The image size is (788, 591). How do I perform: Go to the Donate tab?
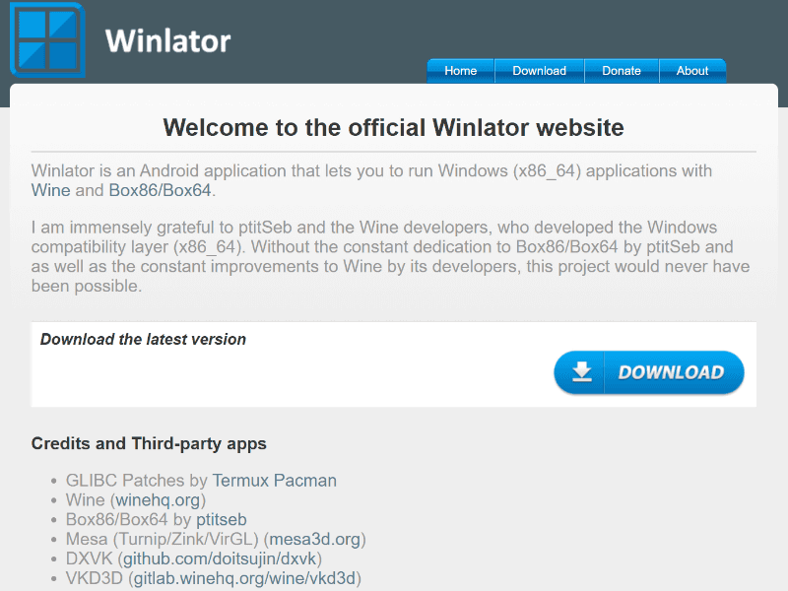622,71
